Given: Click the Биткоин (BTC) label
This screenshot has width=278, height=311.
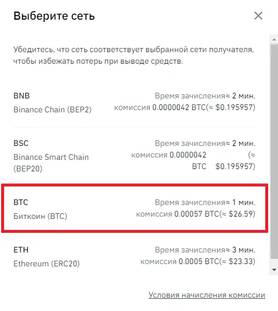Looking at the screenshot, I should click(x=40, y=216).
